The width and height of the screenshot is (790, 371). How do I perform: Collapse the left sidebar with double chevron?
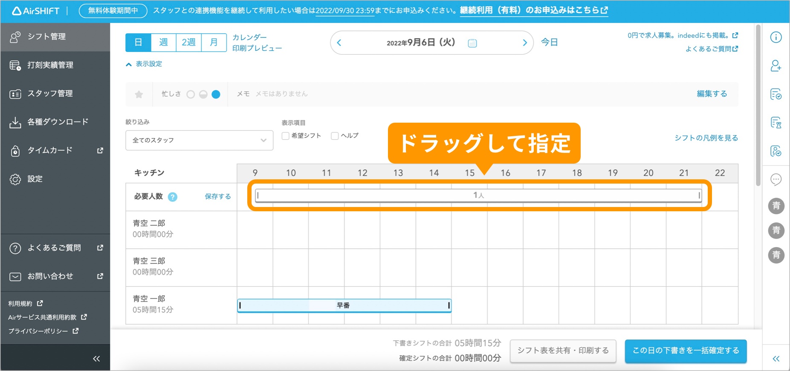(x=96, y=359)
